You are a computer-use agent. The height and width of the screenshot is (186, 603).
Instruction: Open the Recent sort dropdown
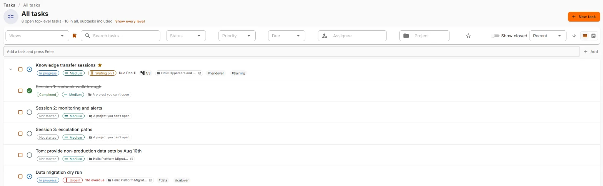(x=548, y=36)
